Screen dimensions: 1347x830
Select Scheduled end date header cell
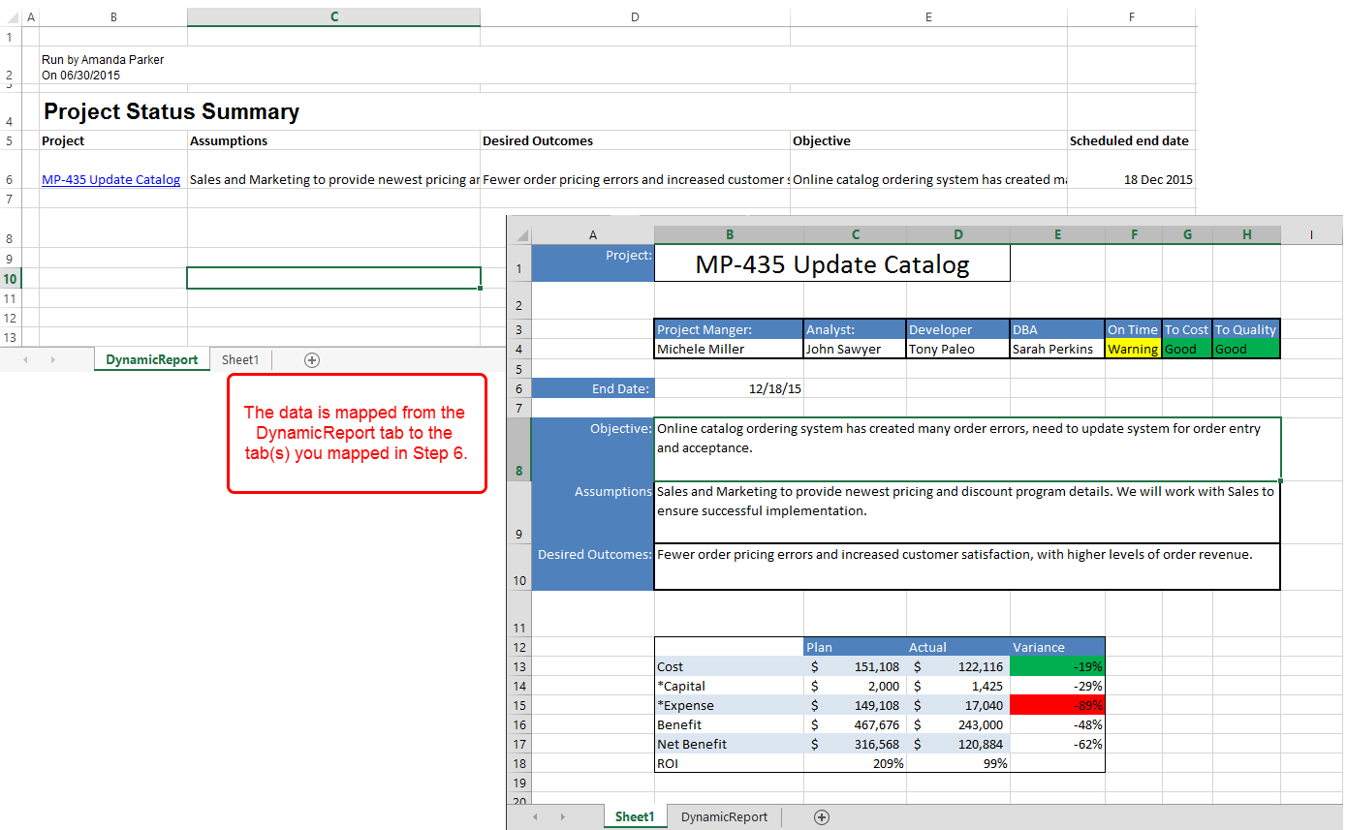[x=1131, y=140]
